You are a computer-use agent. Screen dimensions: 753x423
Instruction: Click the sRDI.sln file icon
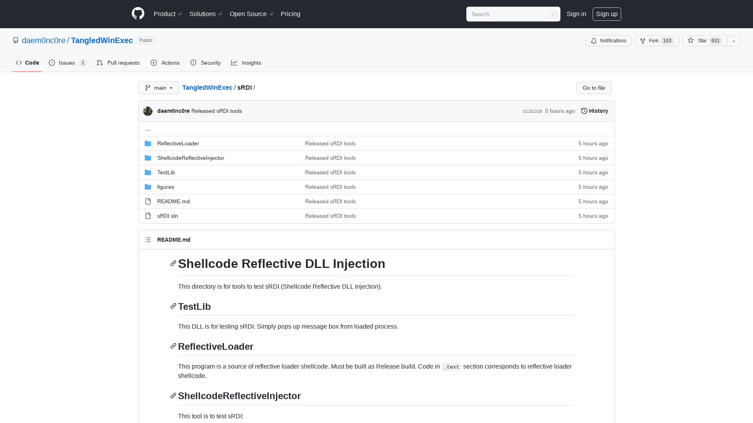point(148,216)
